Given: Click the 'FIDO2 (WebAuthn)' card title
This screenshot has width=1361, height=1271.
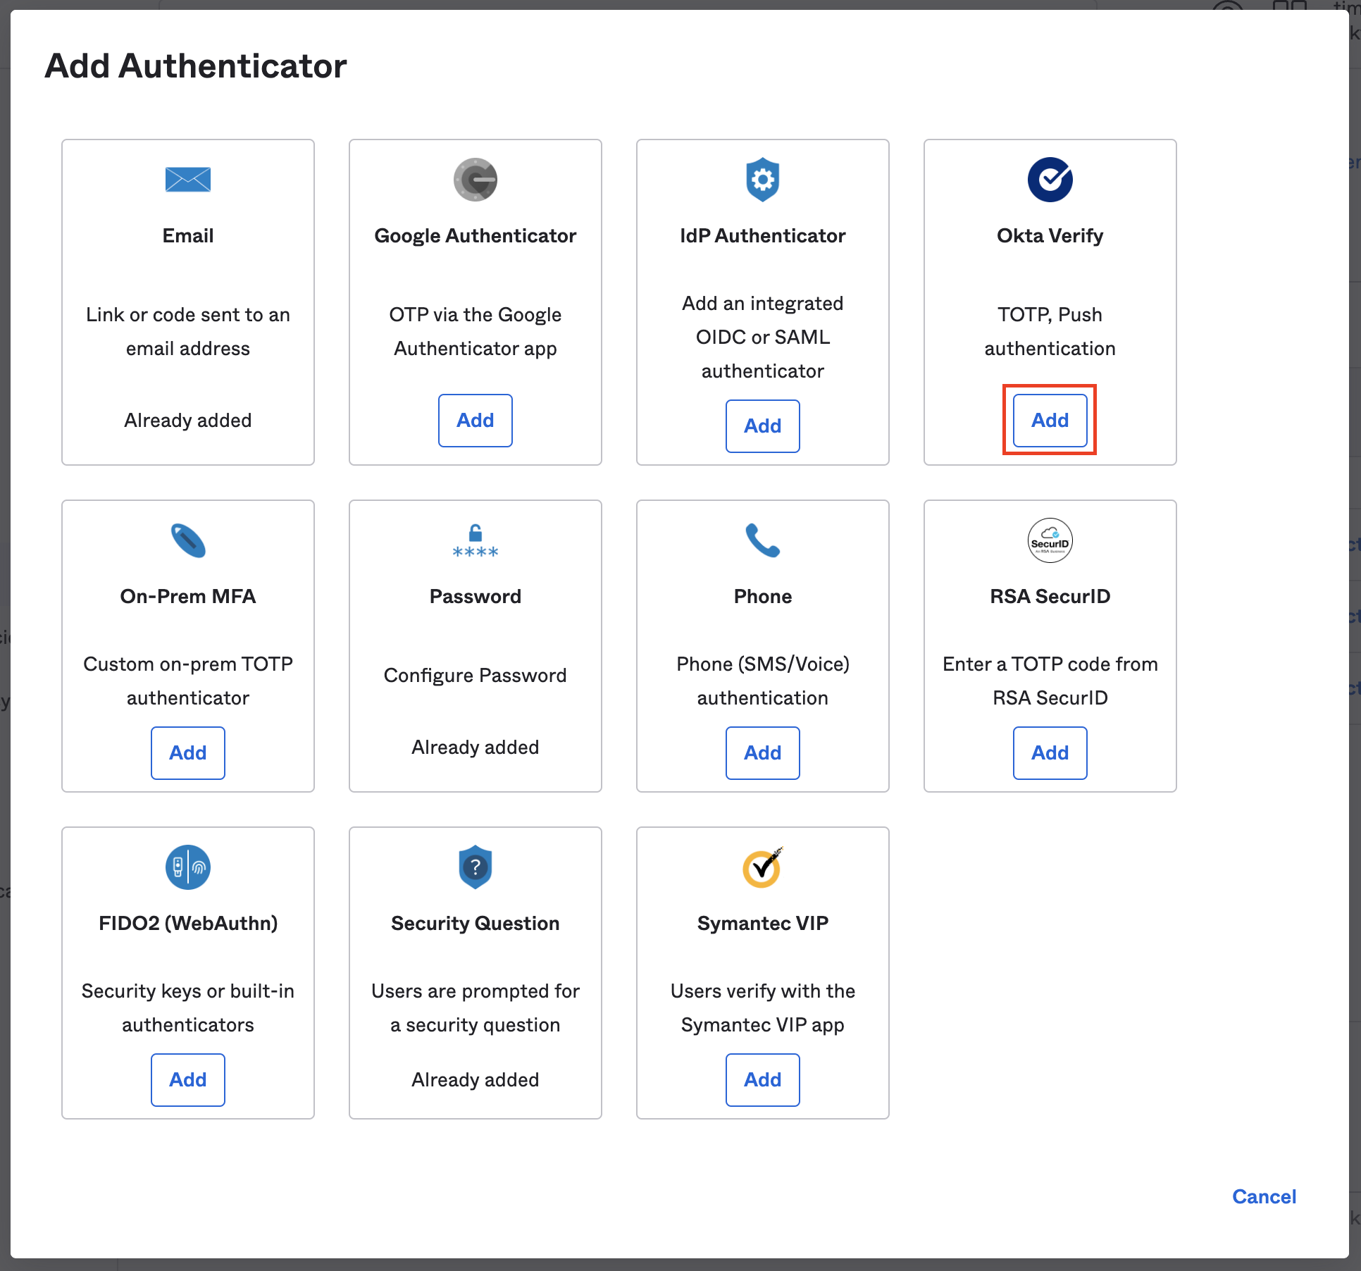Looking at the screenshot, I should 188,924.
